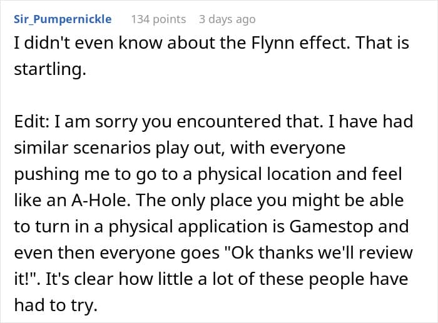Click the word scenarios in the comment
Viewport: 438px width, 323px height.
[x=112, y=148]
